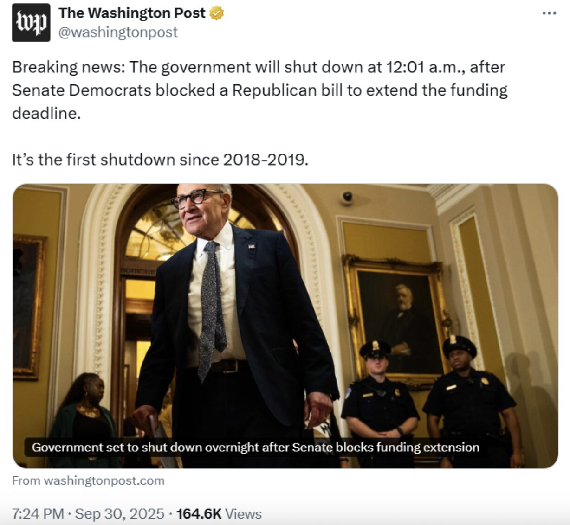Image resolution: width=570 pixels, height=525 pixels.
Task: Click the "first shutdown since 2018-2019" line
Action: 160,160
